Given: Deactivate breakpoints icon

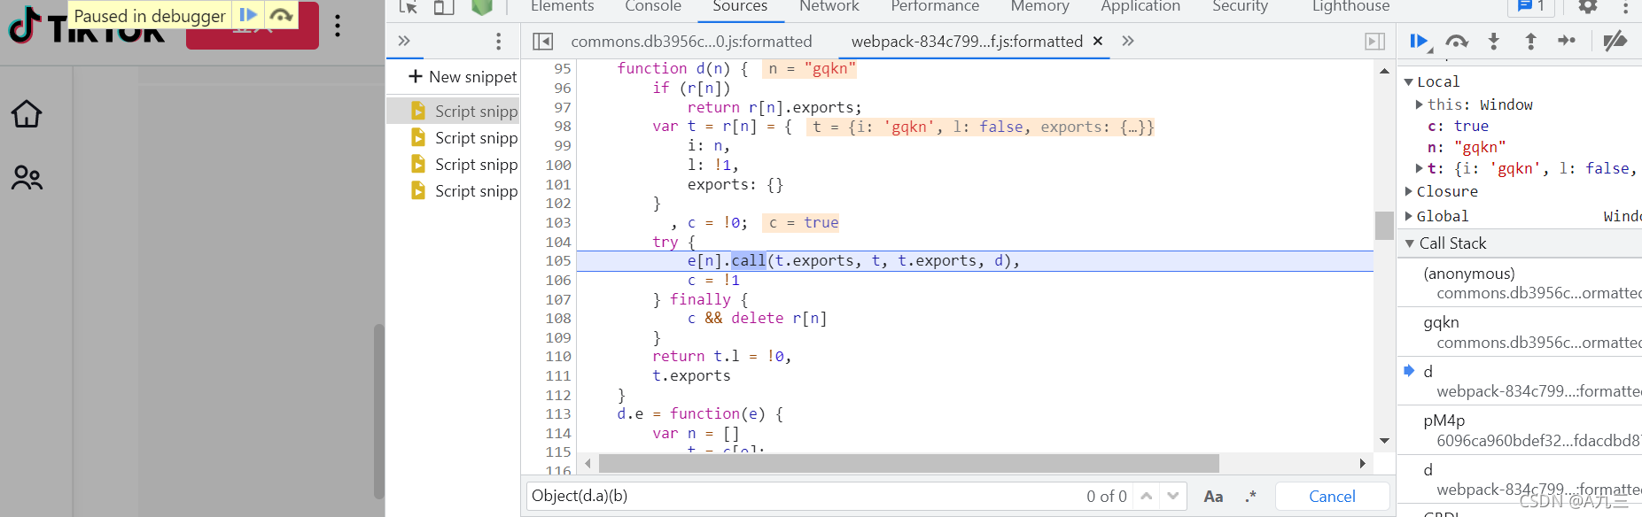Looking at the screenshot, I should [1615, 41].
